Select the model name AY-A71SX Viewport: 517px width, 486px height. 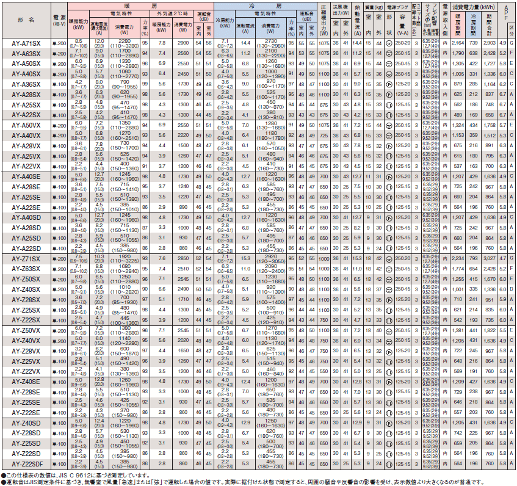tap(26, 43)
